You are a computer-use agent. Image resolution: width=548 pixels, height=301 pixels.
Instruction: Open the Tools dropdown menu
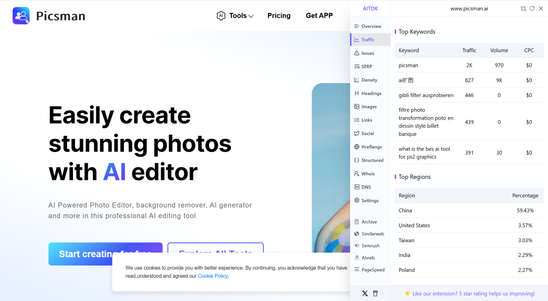pyautogui.click(x=241, y=16)
